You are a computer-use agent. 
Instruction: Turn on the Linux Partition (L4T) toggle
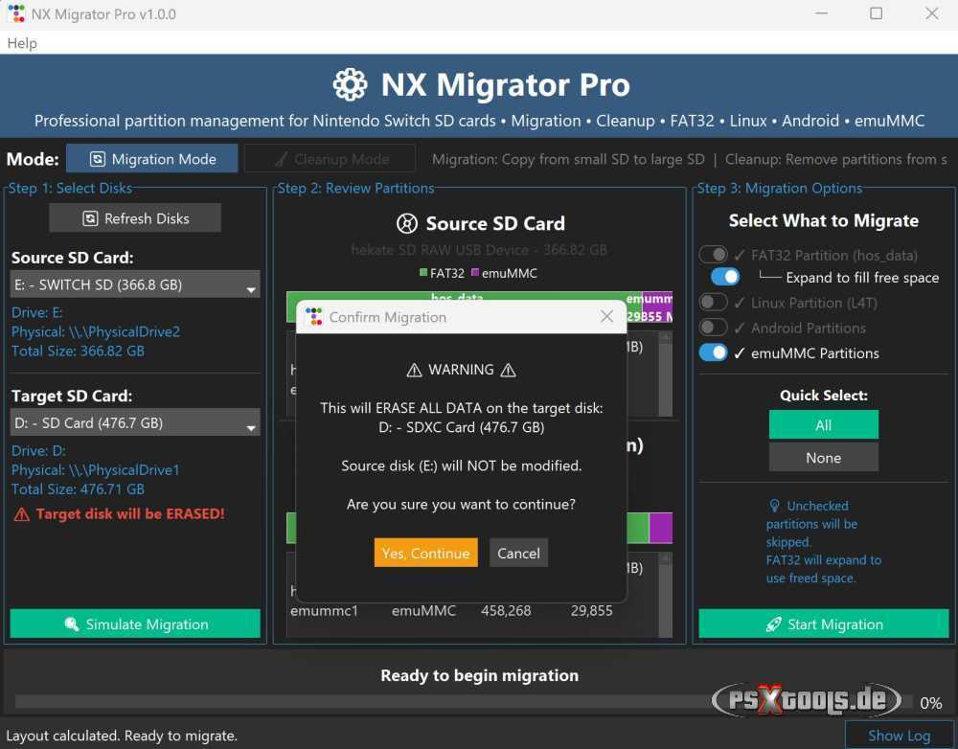point(713,302)
